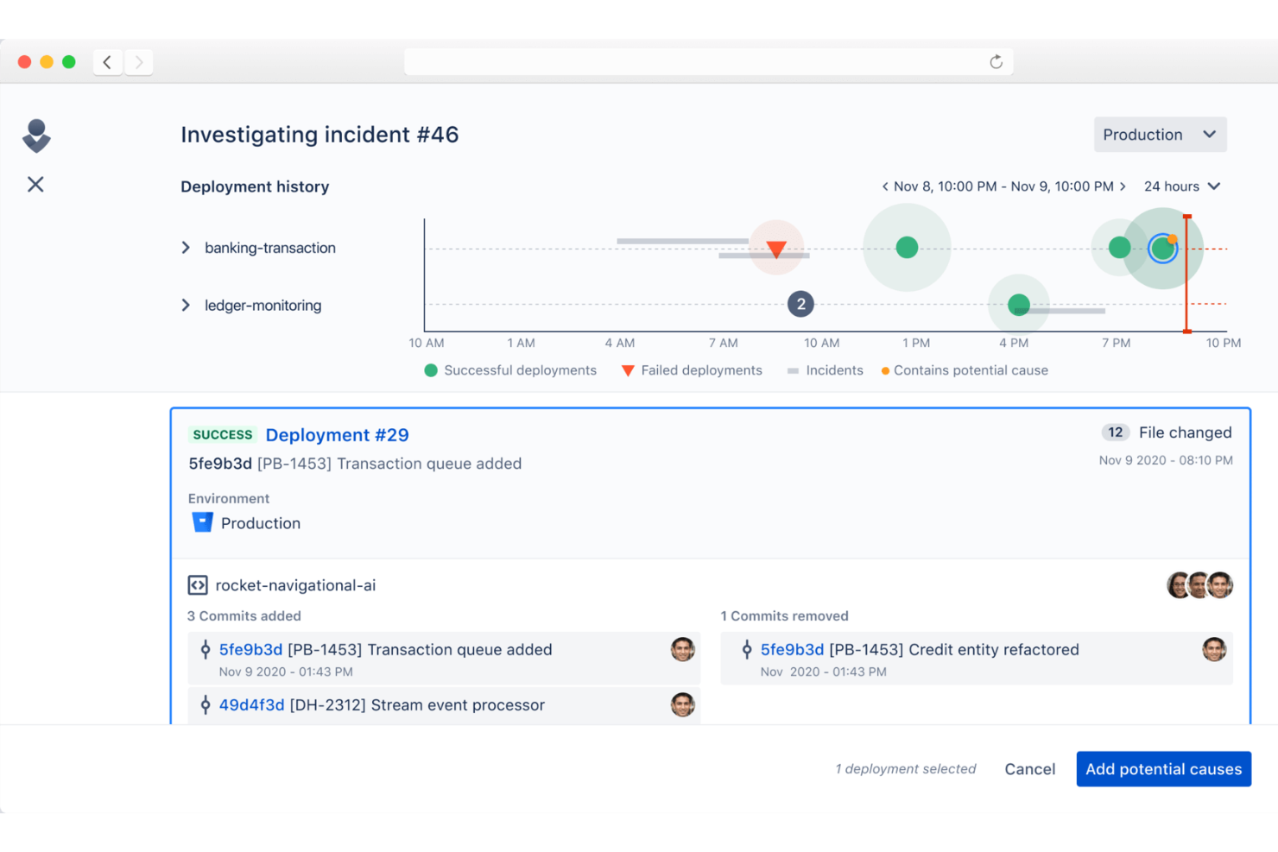Open the 24 hours time range dropdown
1278x852 pixels.
1181,186
